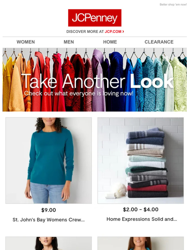The width and height of the screenshot is (187, 250).
Task: Click 'Check out what everyone is loving now!'
Action: point(79,93)
